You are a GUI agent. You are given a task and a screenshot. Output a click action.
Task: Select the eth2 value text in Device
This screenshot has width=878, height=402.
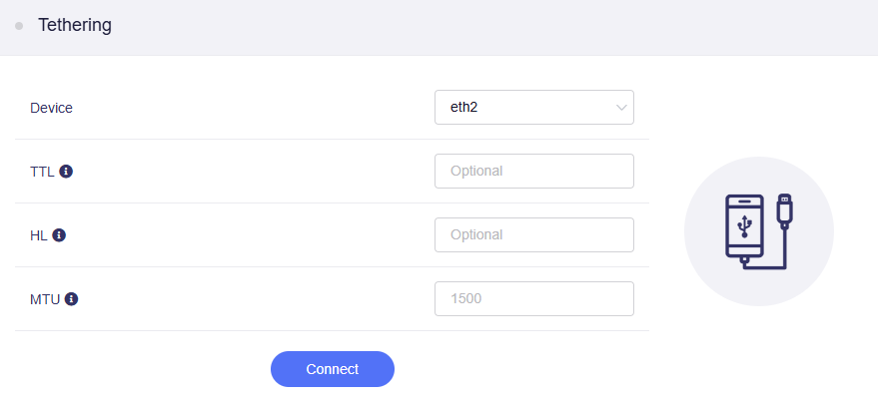click(464, 107)
